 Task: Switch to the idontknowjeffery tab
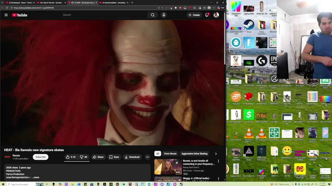(114, 3)
